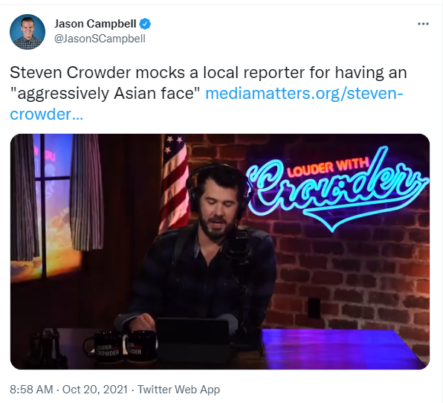Open the Jason Campbell display name
This screenshot has width=443, height=403.
click(95, 24)
